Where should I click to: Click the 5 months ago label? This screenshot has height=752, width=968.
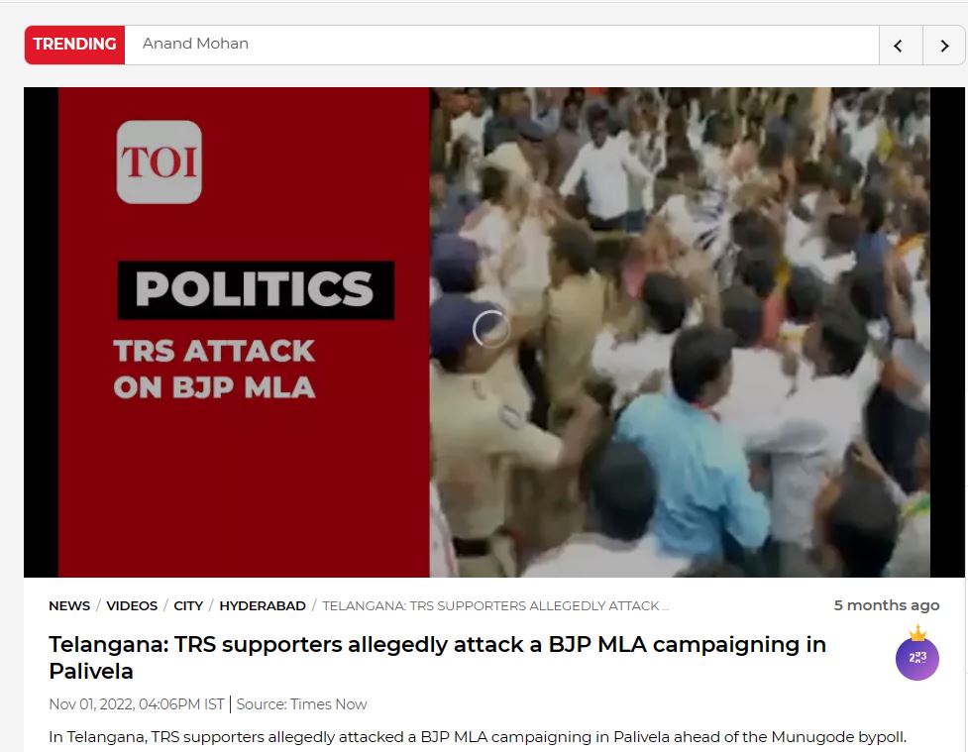click(x=887, y=605)
